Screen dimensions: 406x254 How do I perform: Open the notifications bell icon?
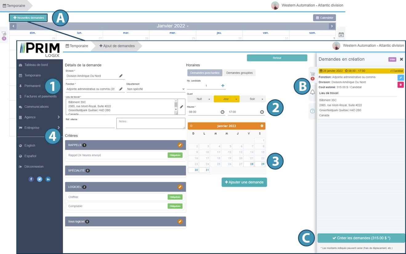tap(312, 92)
